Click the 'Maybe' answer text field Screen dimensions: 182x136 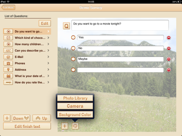(120, 59)
